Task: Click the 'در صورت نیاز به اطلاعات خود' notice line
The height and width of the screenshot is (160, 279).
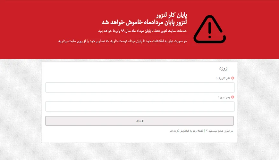Action: 123,41
